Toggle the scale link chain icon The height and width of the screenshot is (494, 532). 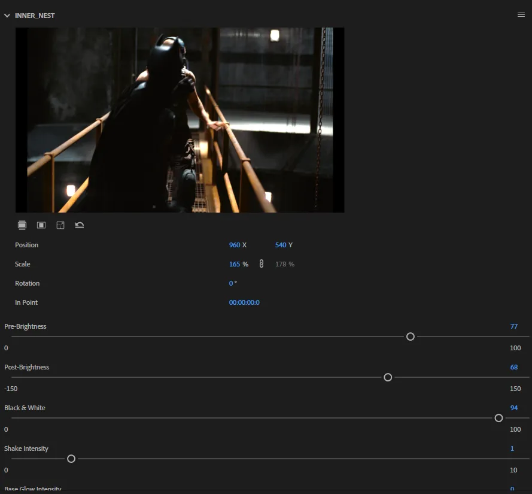(262, 264)
